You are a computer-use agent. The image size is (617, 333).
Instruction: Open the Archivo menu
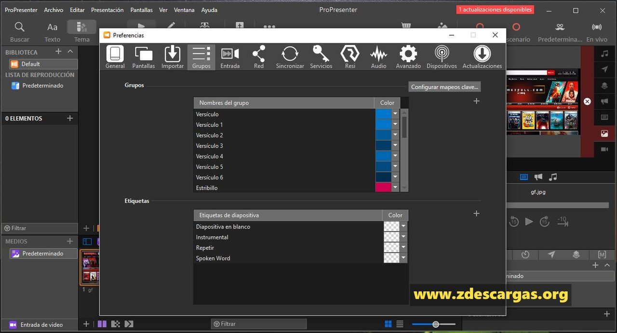point(54,10)
